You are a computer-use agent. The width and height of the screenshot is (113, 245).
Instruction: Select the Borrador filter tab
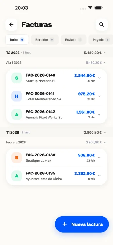[45, 40]
